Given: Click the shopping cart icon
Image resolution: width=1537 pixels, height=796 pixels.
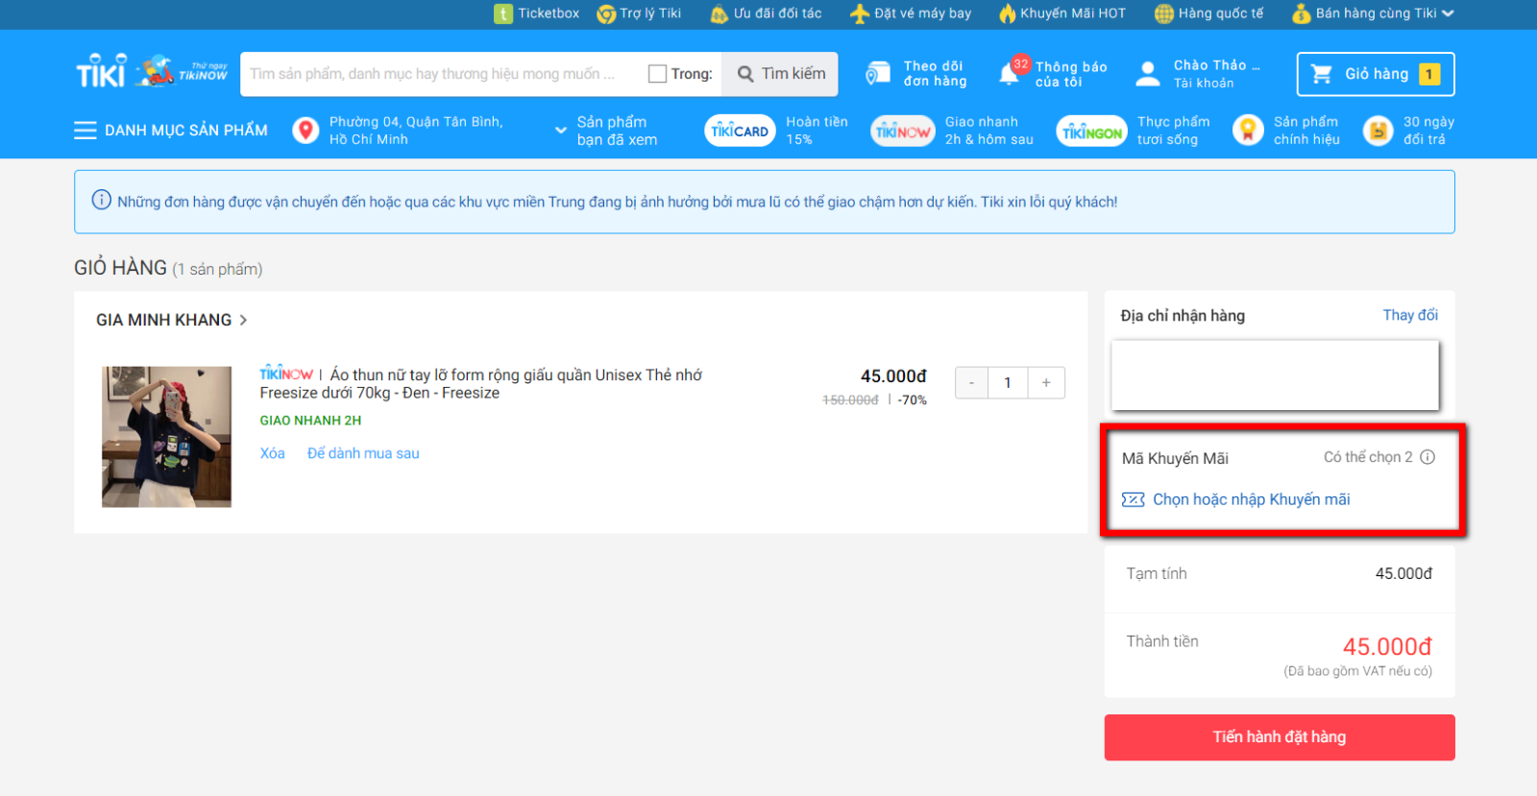Looking at the screenshot, I should click(x=1322, y=74).
